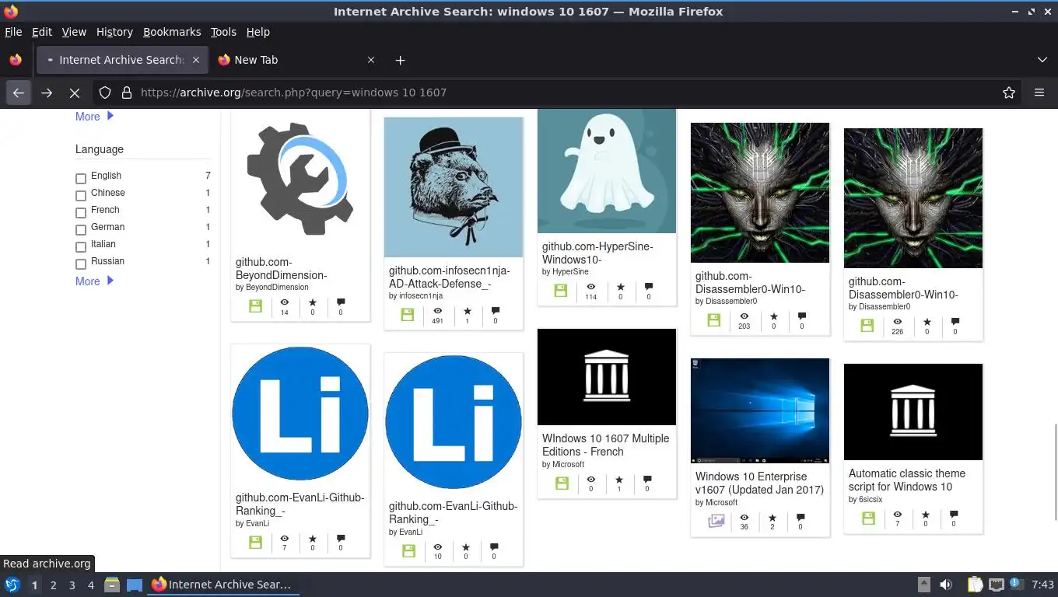Open the Edit menu
The image size is (1058, 597).
click(42, 32)
